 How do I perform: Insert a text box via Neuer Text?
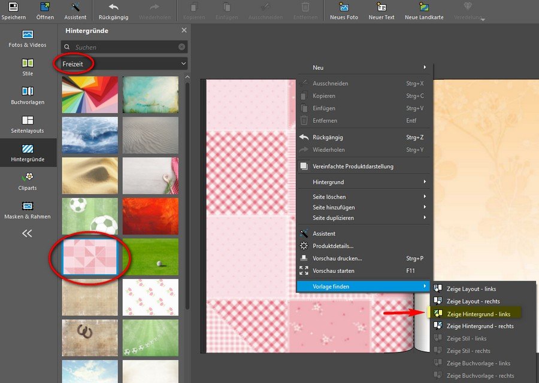coord(381,8)
